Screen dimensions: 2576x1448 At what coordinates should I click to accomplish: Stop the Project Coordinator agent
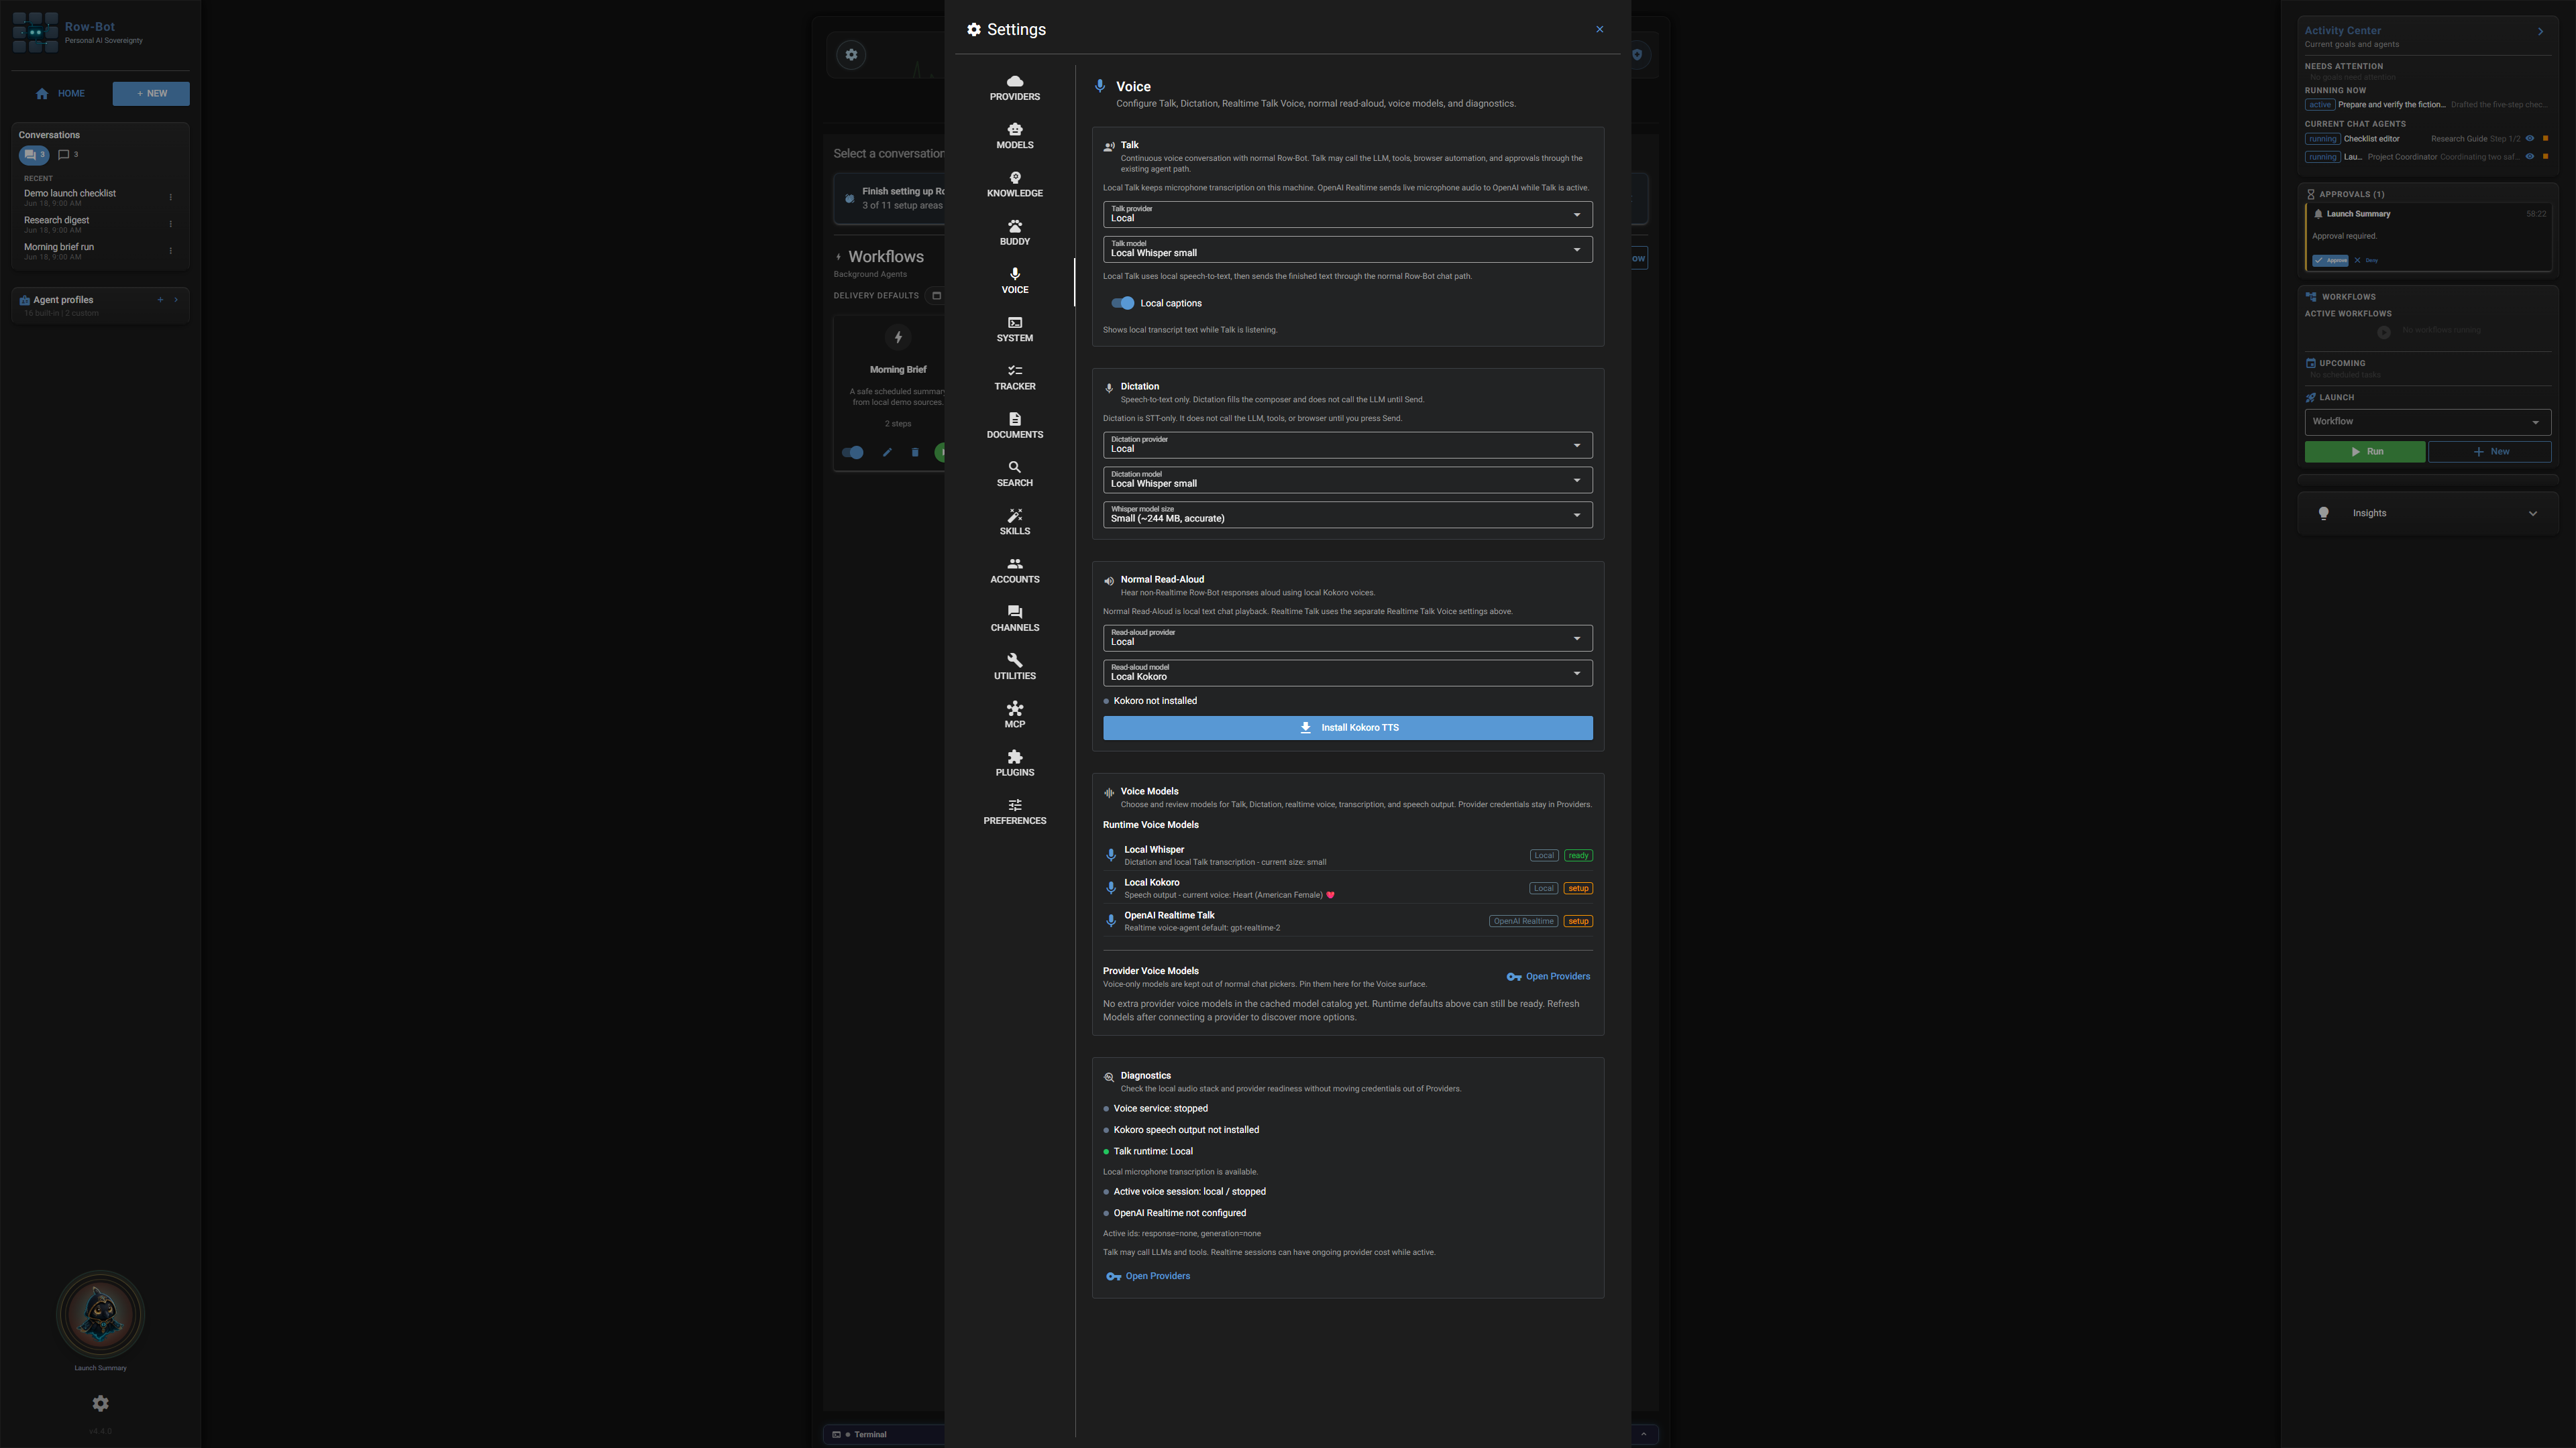(x=2545, y=157)
